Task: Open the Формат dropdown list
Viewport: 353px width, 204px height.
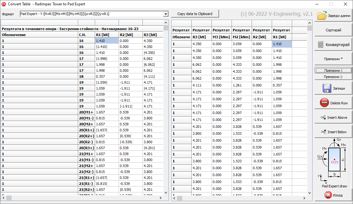Action: point(166,14)
